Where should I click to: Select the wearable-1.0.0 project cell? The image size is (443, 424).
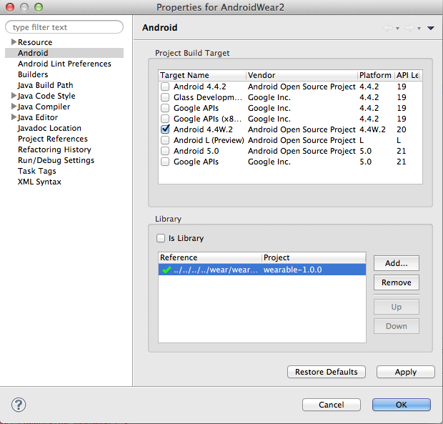click(293, 270)
